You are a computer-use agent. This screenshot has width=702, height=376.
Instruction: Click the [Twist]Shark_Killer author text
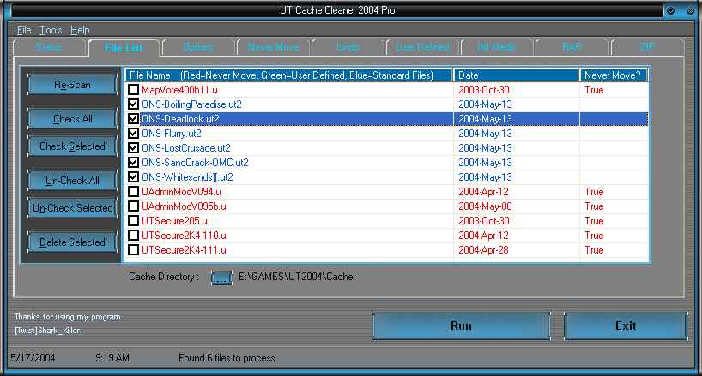click(x=47, y=331)
